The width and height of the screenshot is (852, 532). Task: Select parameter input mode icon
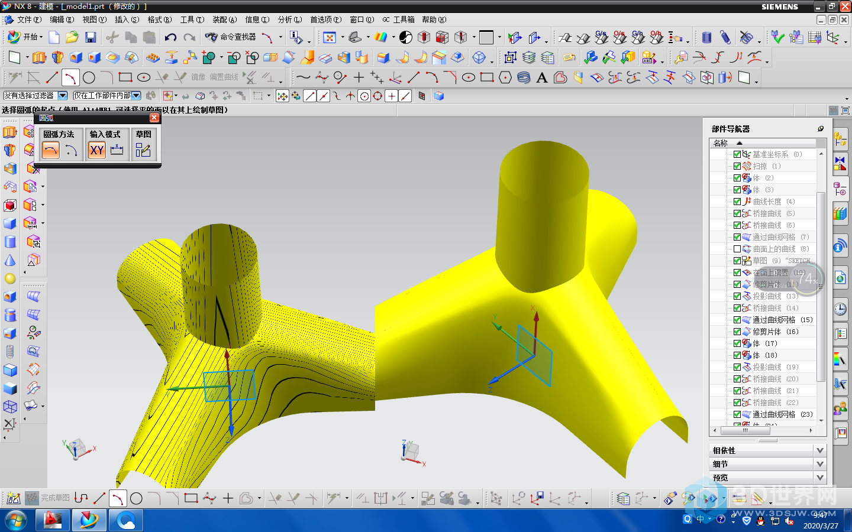click(117, 150)
